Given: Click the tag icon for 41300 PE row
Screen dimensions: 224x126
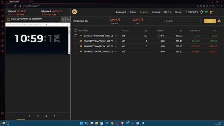Looking at the screenshot, I should click(x=81, y=46).
